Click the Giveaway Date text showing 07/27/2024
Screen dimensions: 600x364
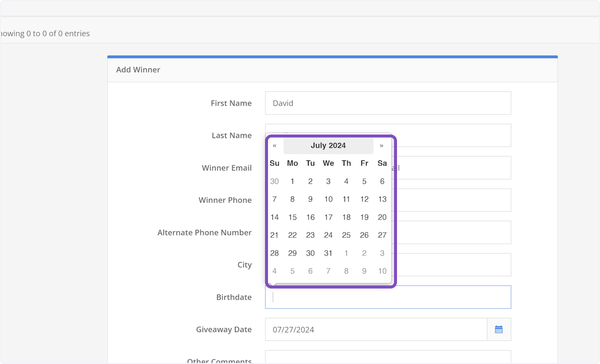click(x=350, y=329)
